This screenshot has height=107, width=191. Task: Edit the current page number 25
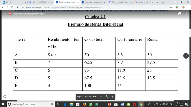coord(86,97)
